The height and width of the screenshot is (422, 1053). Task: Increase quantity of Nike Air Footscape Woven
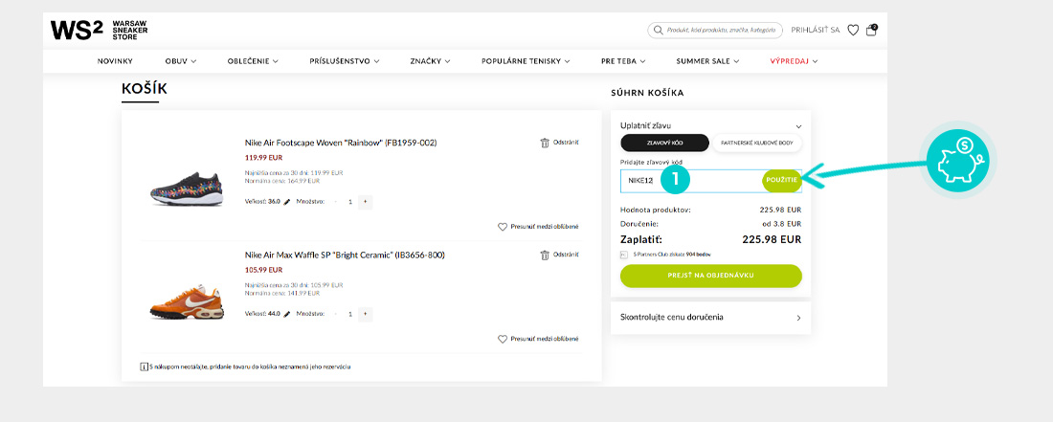coord(366,202)
